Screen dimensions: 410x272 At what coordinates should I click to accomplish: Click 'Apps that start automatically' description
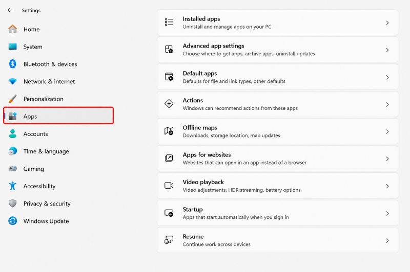pos(236,217)
